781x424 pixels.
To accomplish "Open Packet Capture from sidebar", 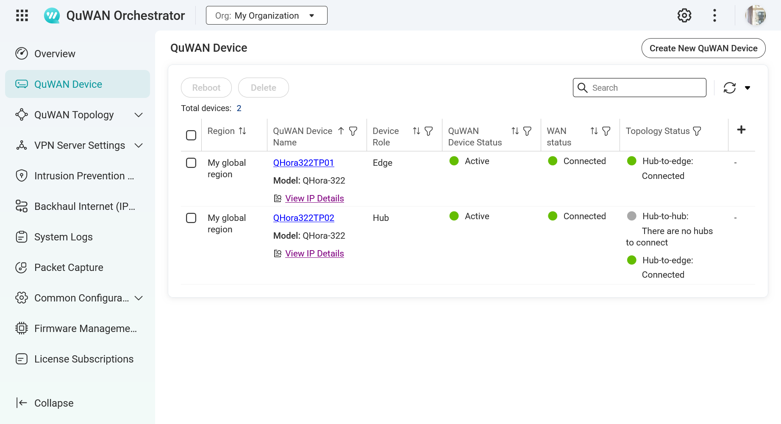I will click(69, 268).
